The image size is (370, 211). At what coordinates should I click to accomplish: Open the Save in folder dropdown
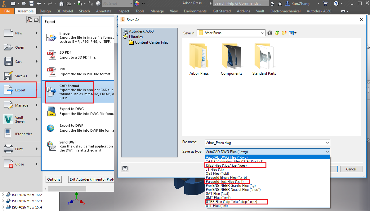pyautogui.click(x=262, y=33)
